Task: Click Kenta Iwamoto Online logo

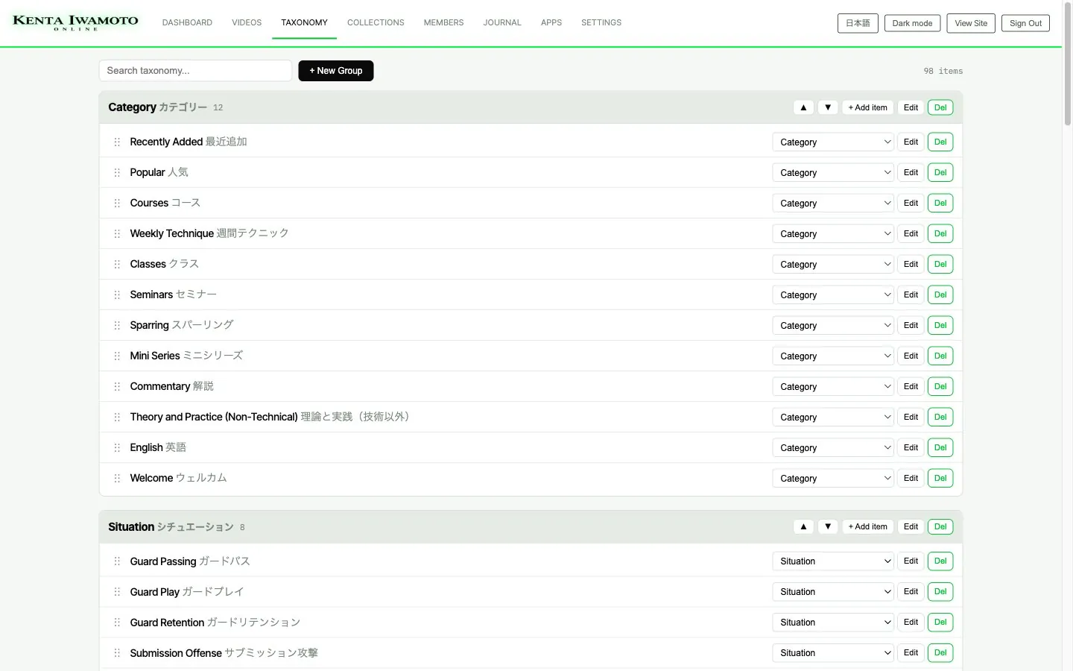Action: [75, 22]
